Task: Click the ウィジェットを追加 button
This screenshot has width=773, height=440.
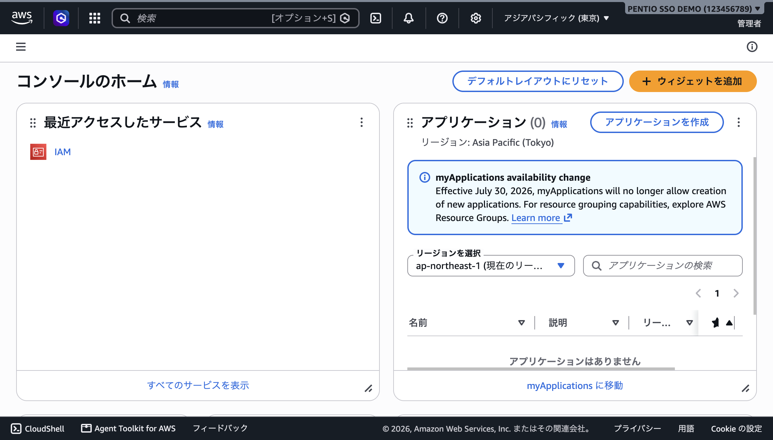Action: click(x=693, y=81)
